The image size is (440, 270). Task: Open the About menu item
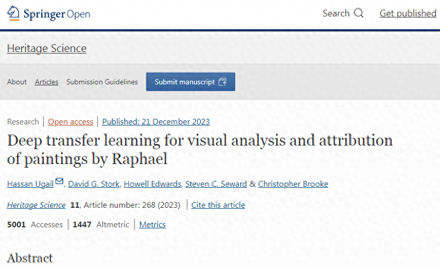tap(17, 82)
